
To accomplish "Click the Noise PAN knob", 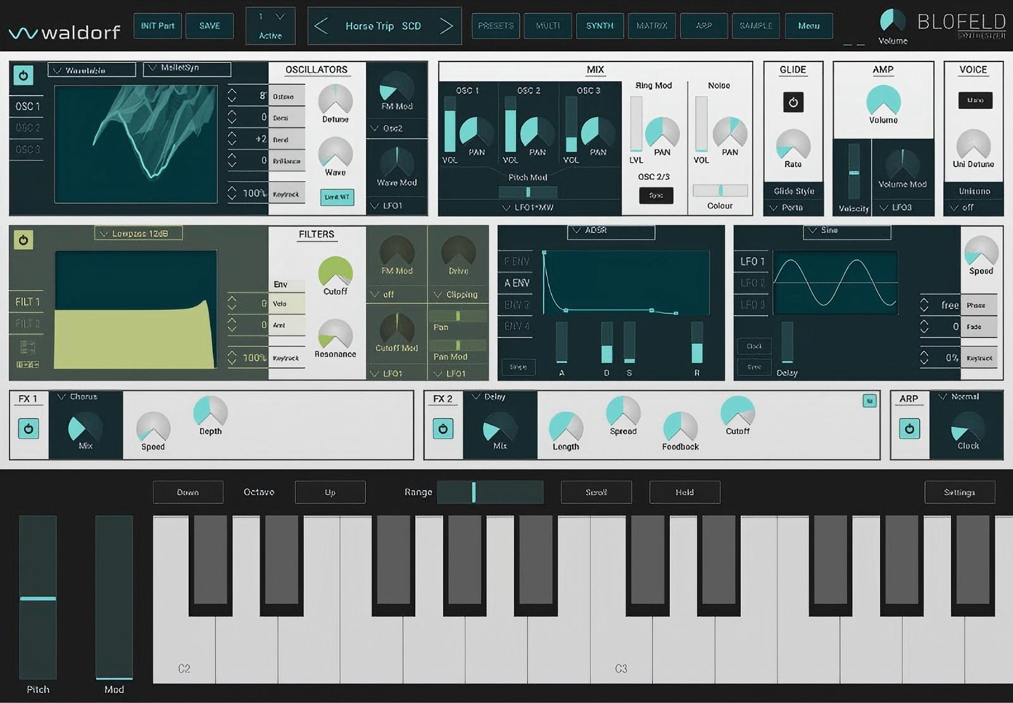I will coord(730,132).
